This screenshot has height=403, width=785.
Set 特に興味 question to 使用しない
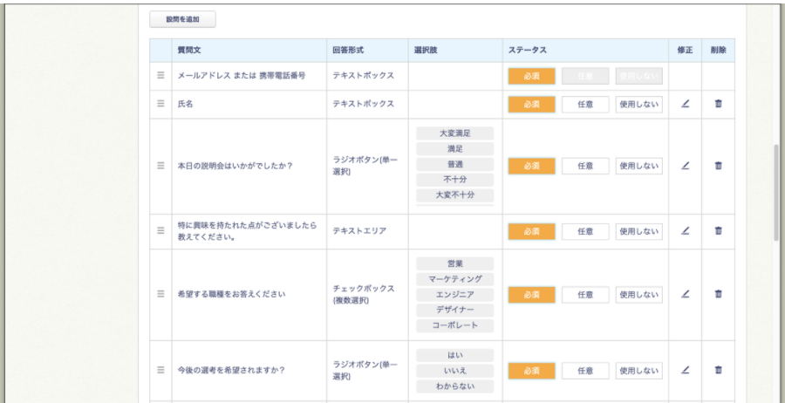click(638, 231)
